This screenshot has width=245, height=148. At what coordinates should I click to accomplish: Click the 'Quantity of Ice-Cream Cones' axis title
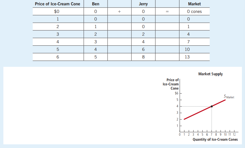click(x=215, y=140)
